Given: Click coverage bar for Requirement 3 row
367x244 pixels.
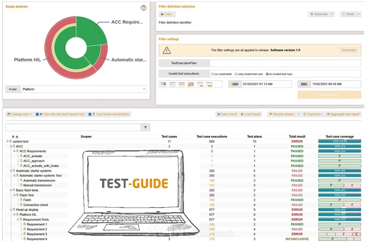Looking at the screenshot, I should tap(339, 234).
